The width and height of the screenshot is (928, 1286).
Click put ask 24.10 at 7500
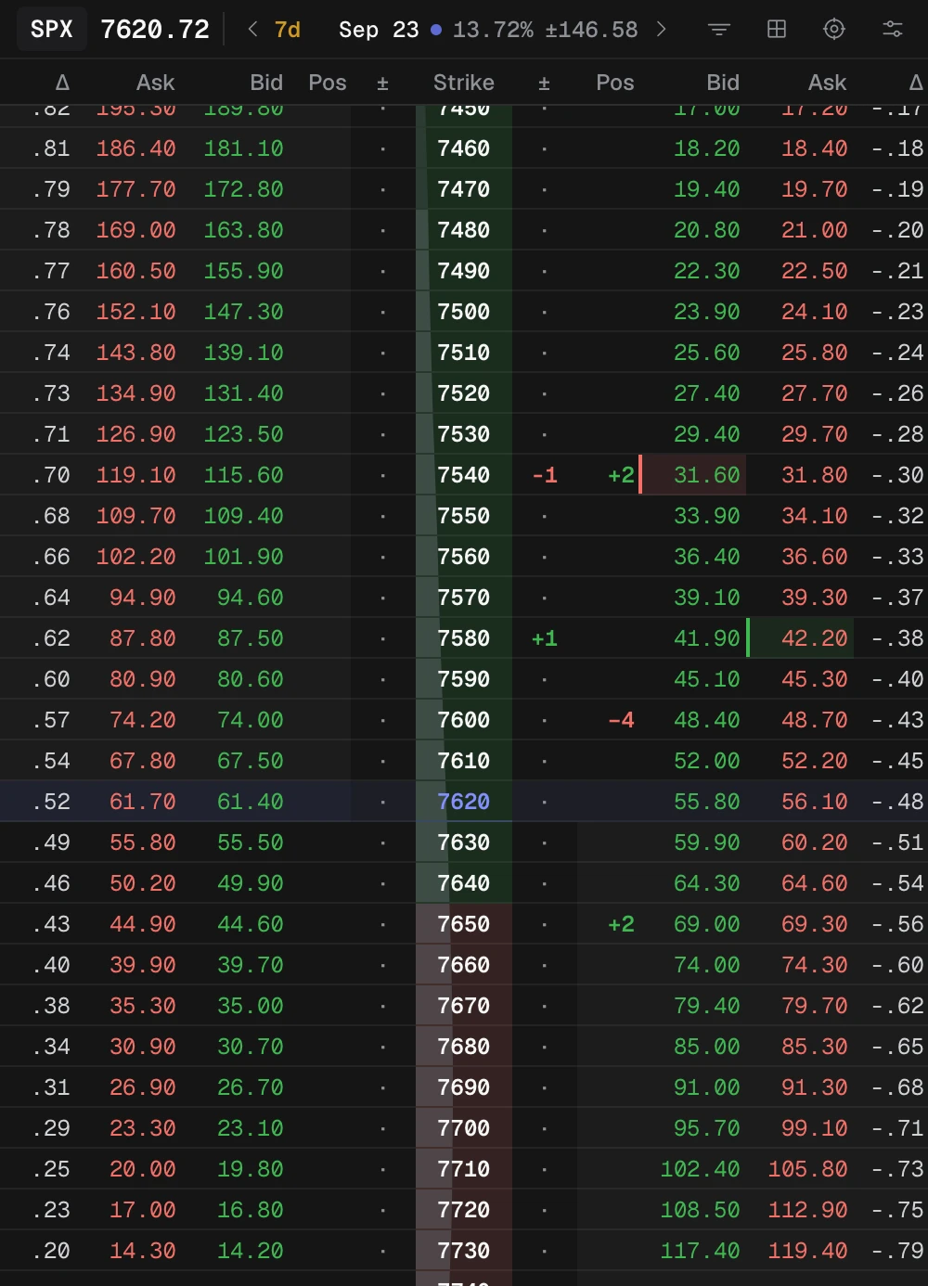pyautogui.click(x=815, y=312)
